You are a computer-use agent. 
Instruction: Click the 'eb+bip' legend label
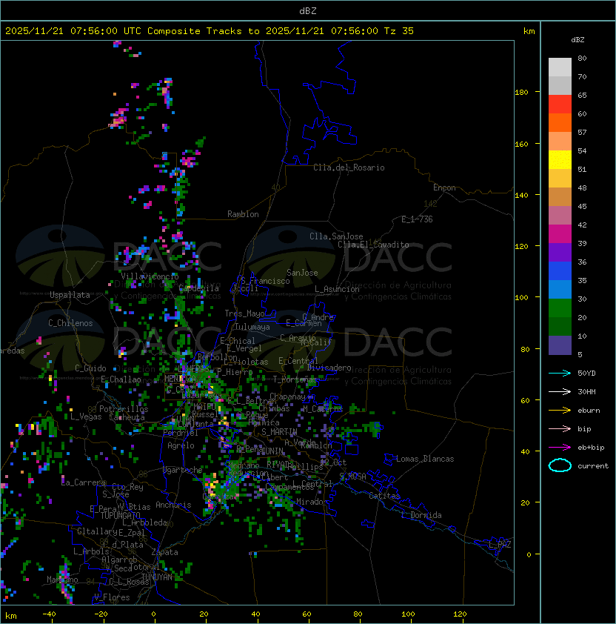pyautogui.click(x=591, y=448)
